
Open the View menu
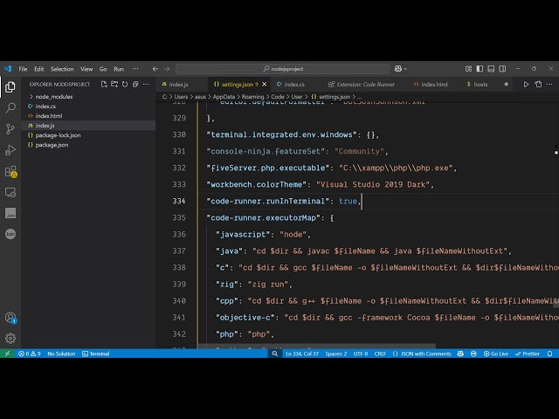coord(86,69)
